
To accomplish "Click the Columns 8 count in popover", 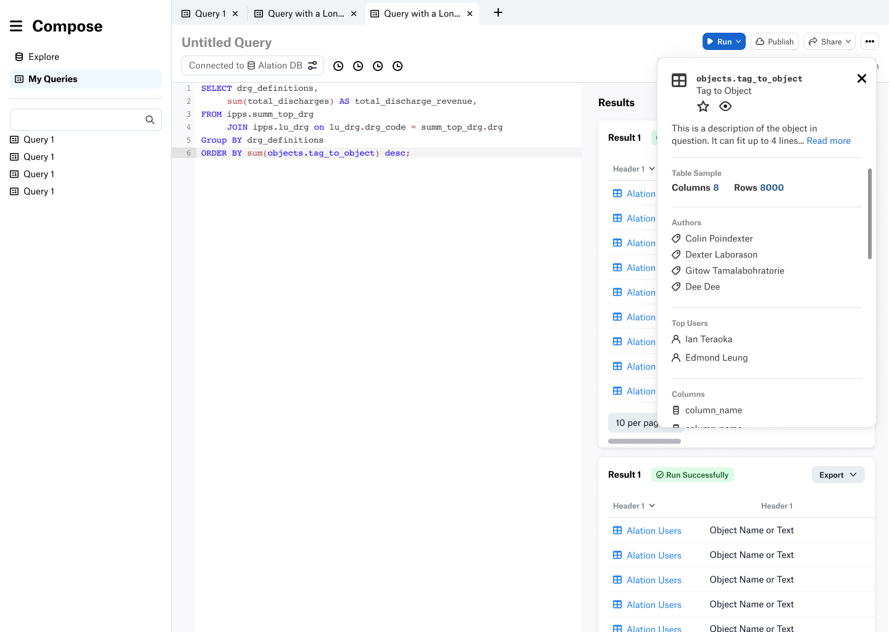I will [695, 188].
